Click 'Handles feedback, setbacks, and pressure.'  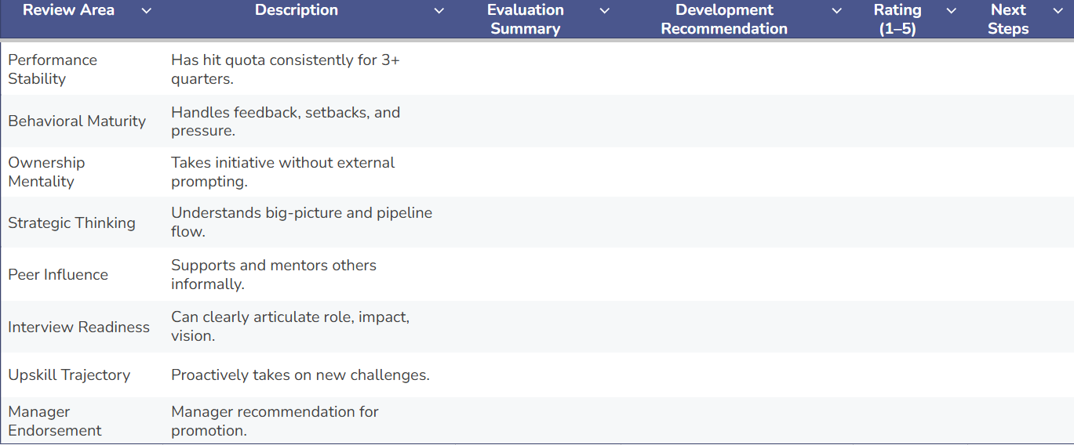tap(286, 121)
